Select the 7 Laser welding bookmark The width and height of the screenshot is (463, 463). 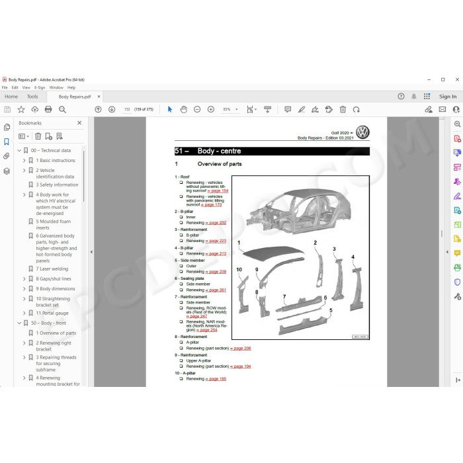click(52, 269)
